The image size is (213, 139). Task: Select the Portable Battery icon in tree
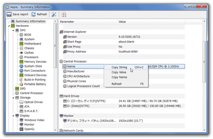tap(21, 84)
